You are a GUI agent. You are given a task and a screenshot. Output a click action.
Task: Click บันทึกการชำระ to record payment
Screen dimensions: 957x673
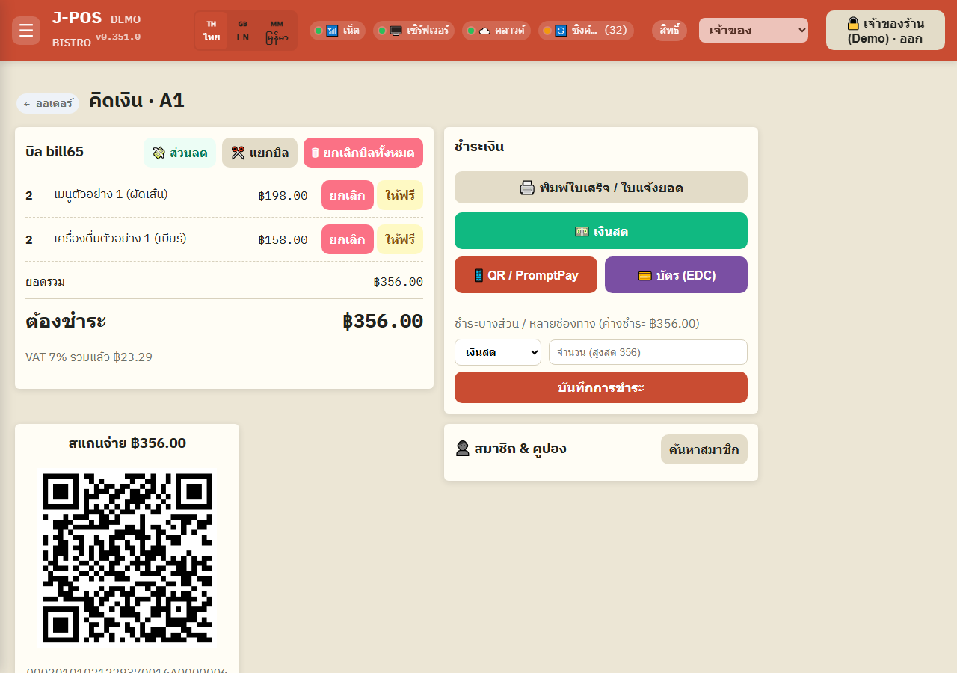coord(601,387)
